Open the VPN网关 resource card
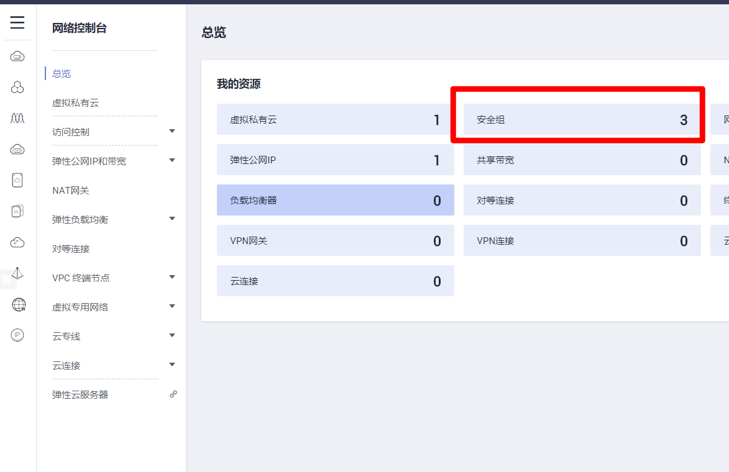The width and height of the screenshot is (729, 472). point(335,240)
